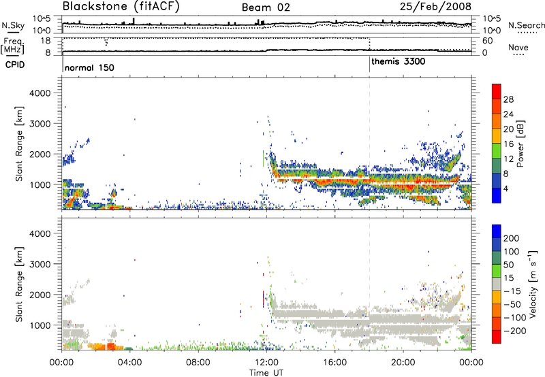Click the '200' velocity colorbar tick label

point(512,238)
